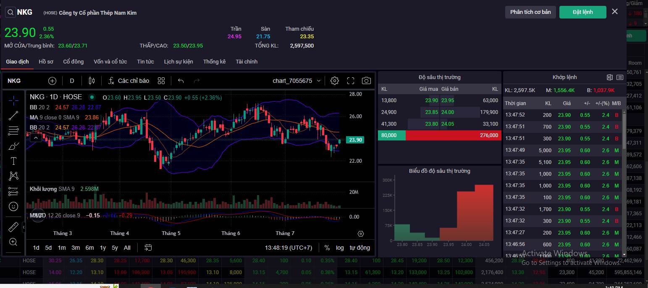This screenshot has height=288, width=648.
Task: Click the compare symbol plus icon
Action: tap(52, 81)
